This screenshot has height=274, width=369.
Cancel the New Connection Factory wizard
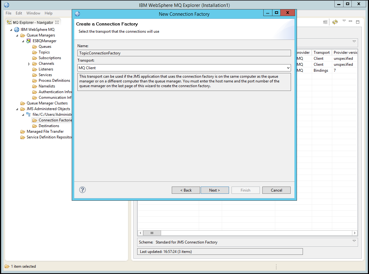[x=276, y=190]
